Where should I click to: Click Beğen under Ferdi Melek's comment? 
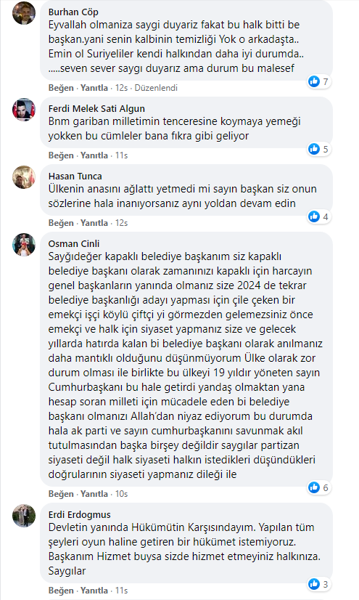click(x=61, y=155)
